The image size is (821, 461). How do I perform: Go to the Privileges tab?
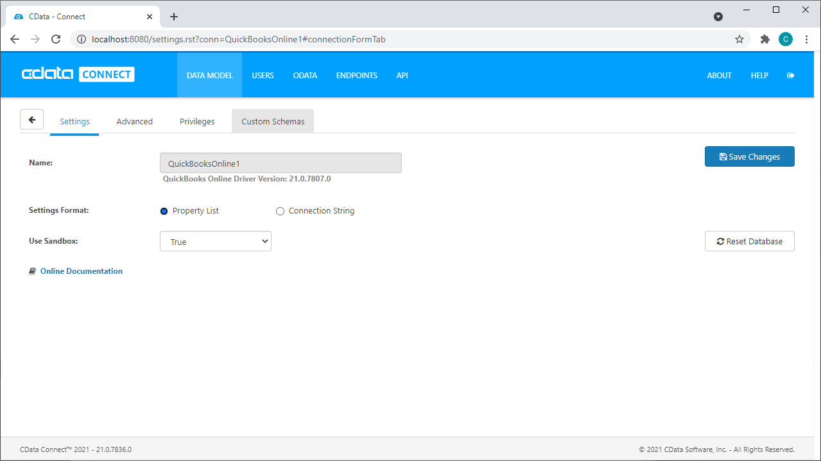coord(197,121)
